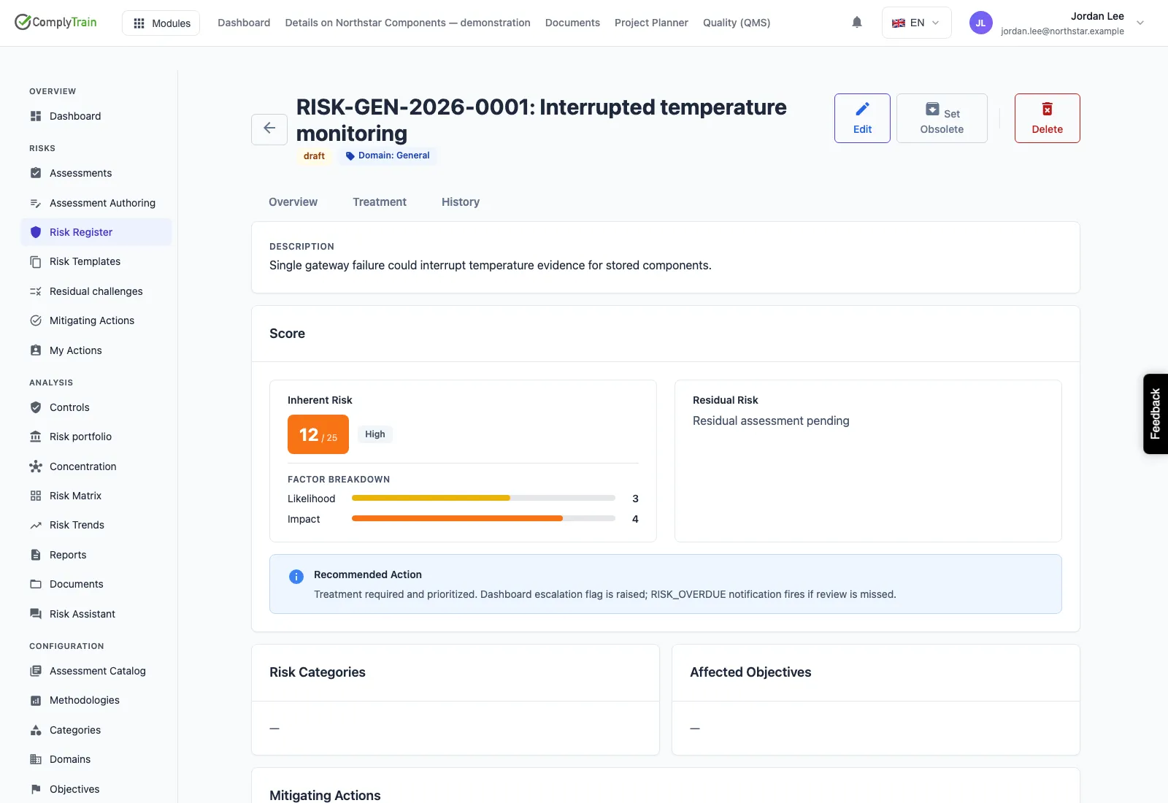Image resolution: width=1168 pixels, height=803 pixels.
Task: Click the ComplyTrain logo
Action: pyautogui.click(x=55, y=23)
